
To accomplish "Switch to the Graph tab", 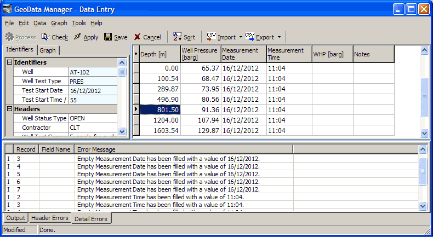I will [x=48, y=50].
